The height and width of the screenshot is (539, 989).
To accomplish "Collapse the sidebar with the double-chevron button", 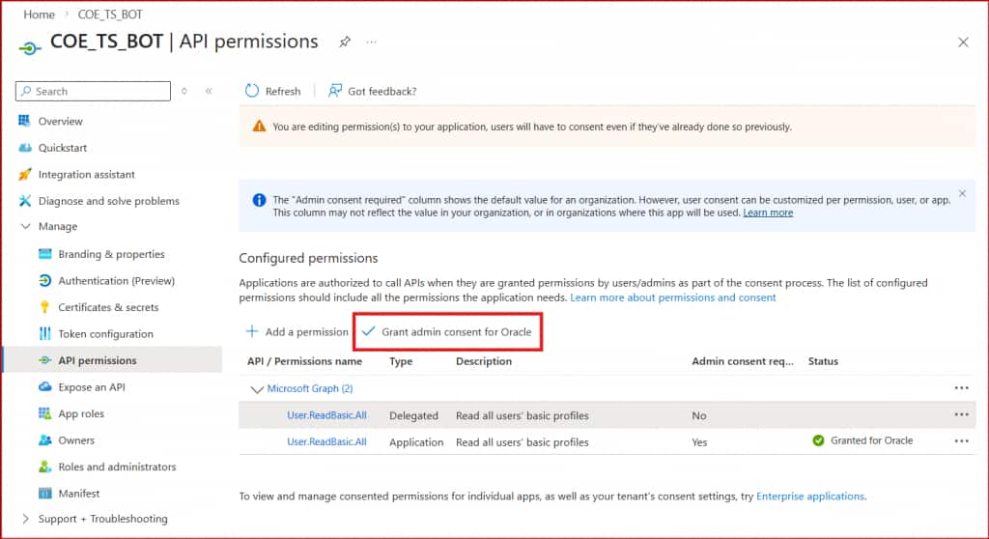I will coord(209,91).
